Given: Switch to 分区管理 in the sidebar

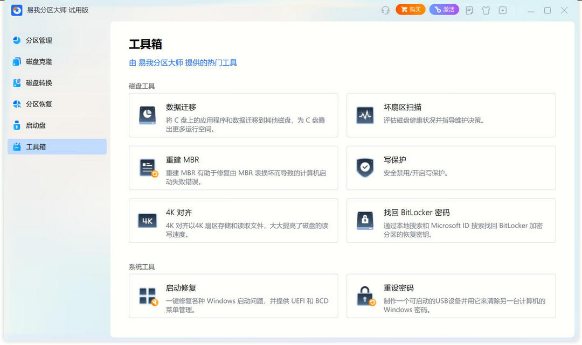Looking at the screenshot, I should 39,40.
